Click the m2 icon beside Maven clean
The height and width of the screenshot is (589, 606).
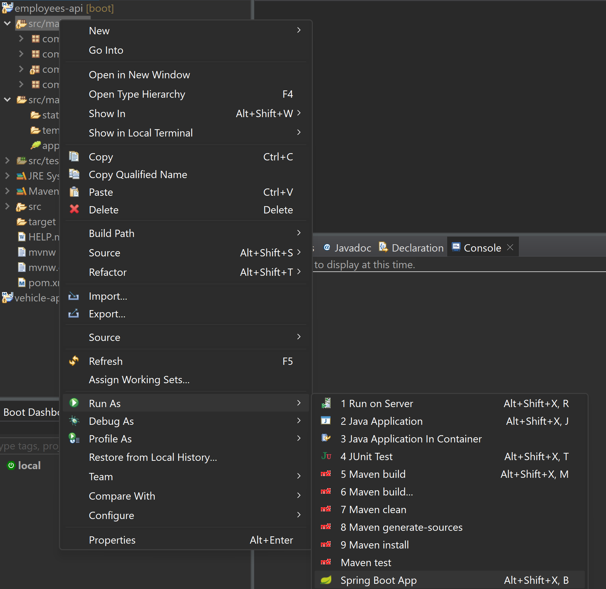point(326,509)
